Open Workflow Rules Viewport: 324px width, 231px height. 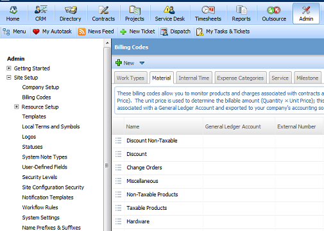40,207
